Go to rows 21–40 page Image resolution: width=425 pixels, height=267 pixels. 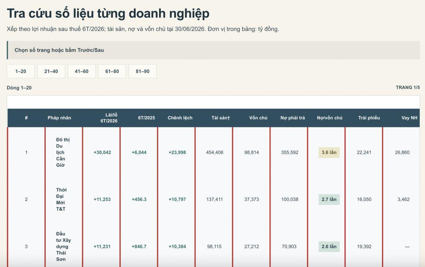click(51, 71)
